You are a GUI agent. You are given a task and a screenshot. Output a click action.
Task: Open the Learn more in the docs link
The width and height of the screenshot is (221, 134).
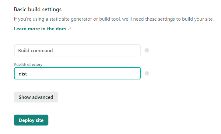pyautogui.click(x=40, y=29)
